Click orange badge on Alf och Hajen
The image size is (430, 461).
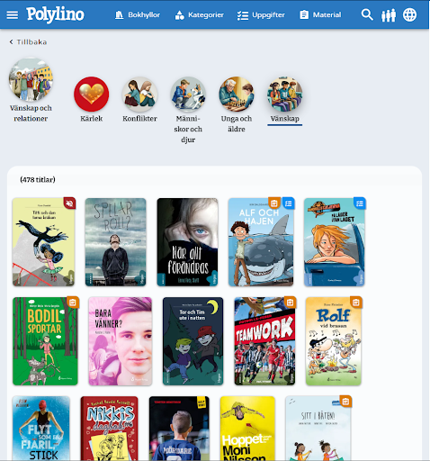click(x=274, y=203)
